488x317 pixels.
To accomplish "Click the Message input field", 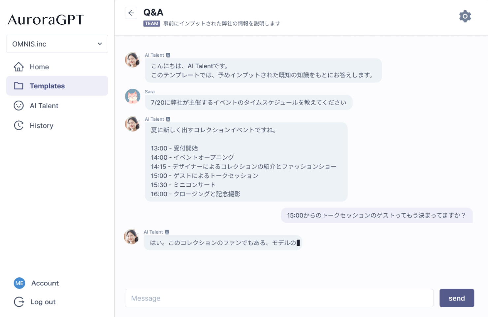I will click(x=279, y=298).
